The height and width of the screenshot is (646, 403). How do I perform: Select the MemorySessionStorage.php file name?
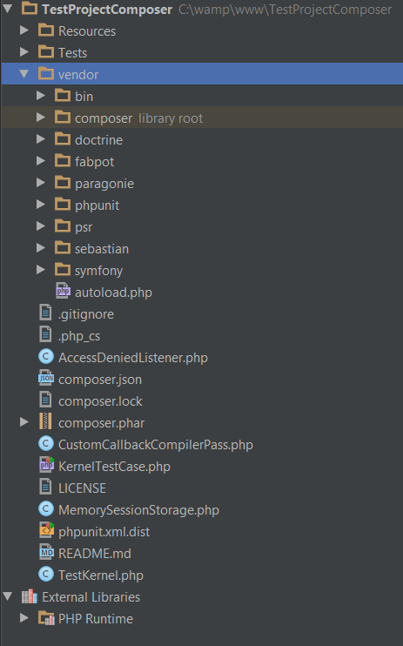(x=138, y=510)
